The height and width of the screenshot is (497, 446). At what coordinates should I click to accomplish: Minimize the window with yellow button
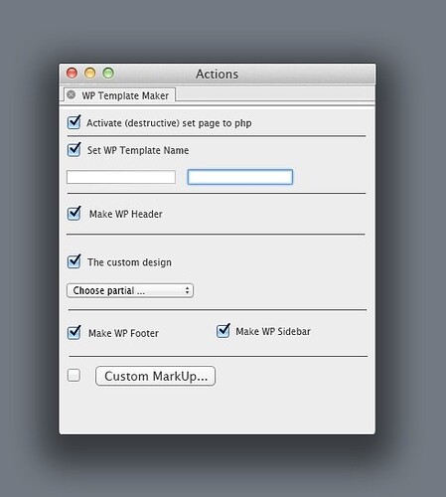point(90,73)
